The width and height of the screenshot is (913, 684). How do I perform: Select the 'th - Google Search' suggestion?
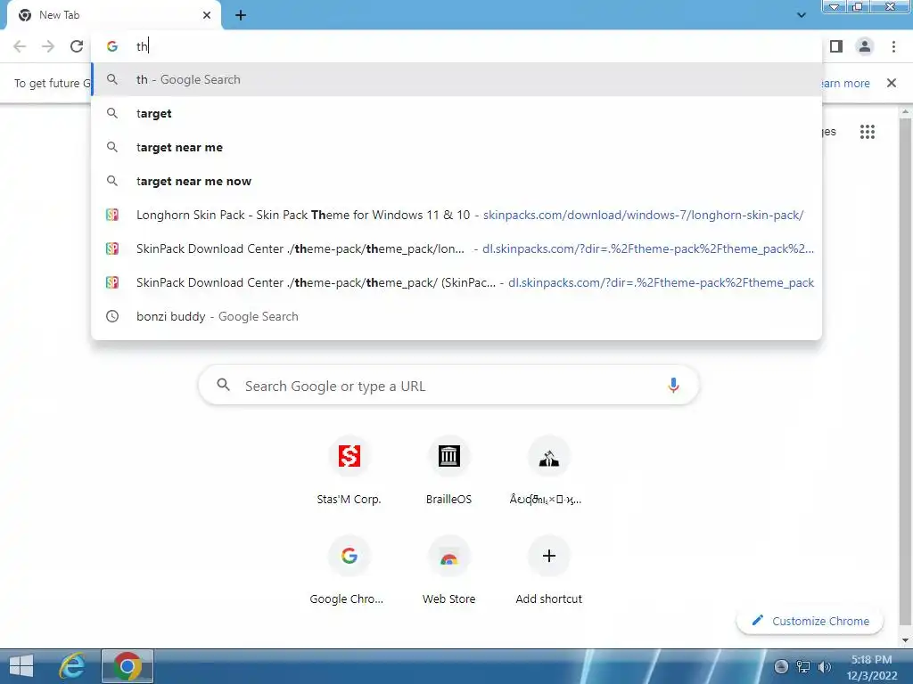click(x=456, y=79)
